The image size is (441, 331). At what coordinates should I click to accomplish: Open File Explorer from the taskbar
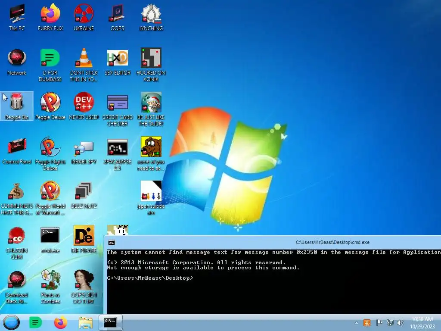pos(86,323)
